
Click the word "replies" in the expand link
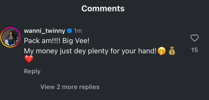point(89,87)
